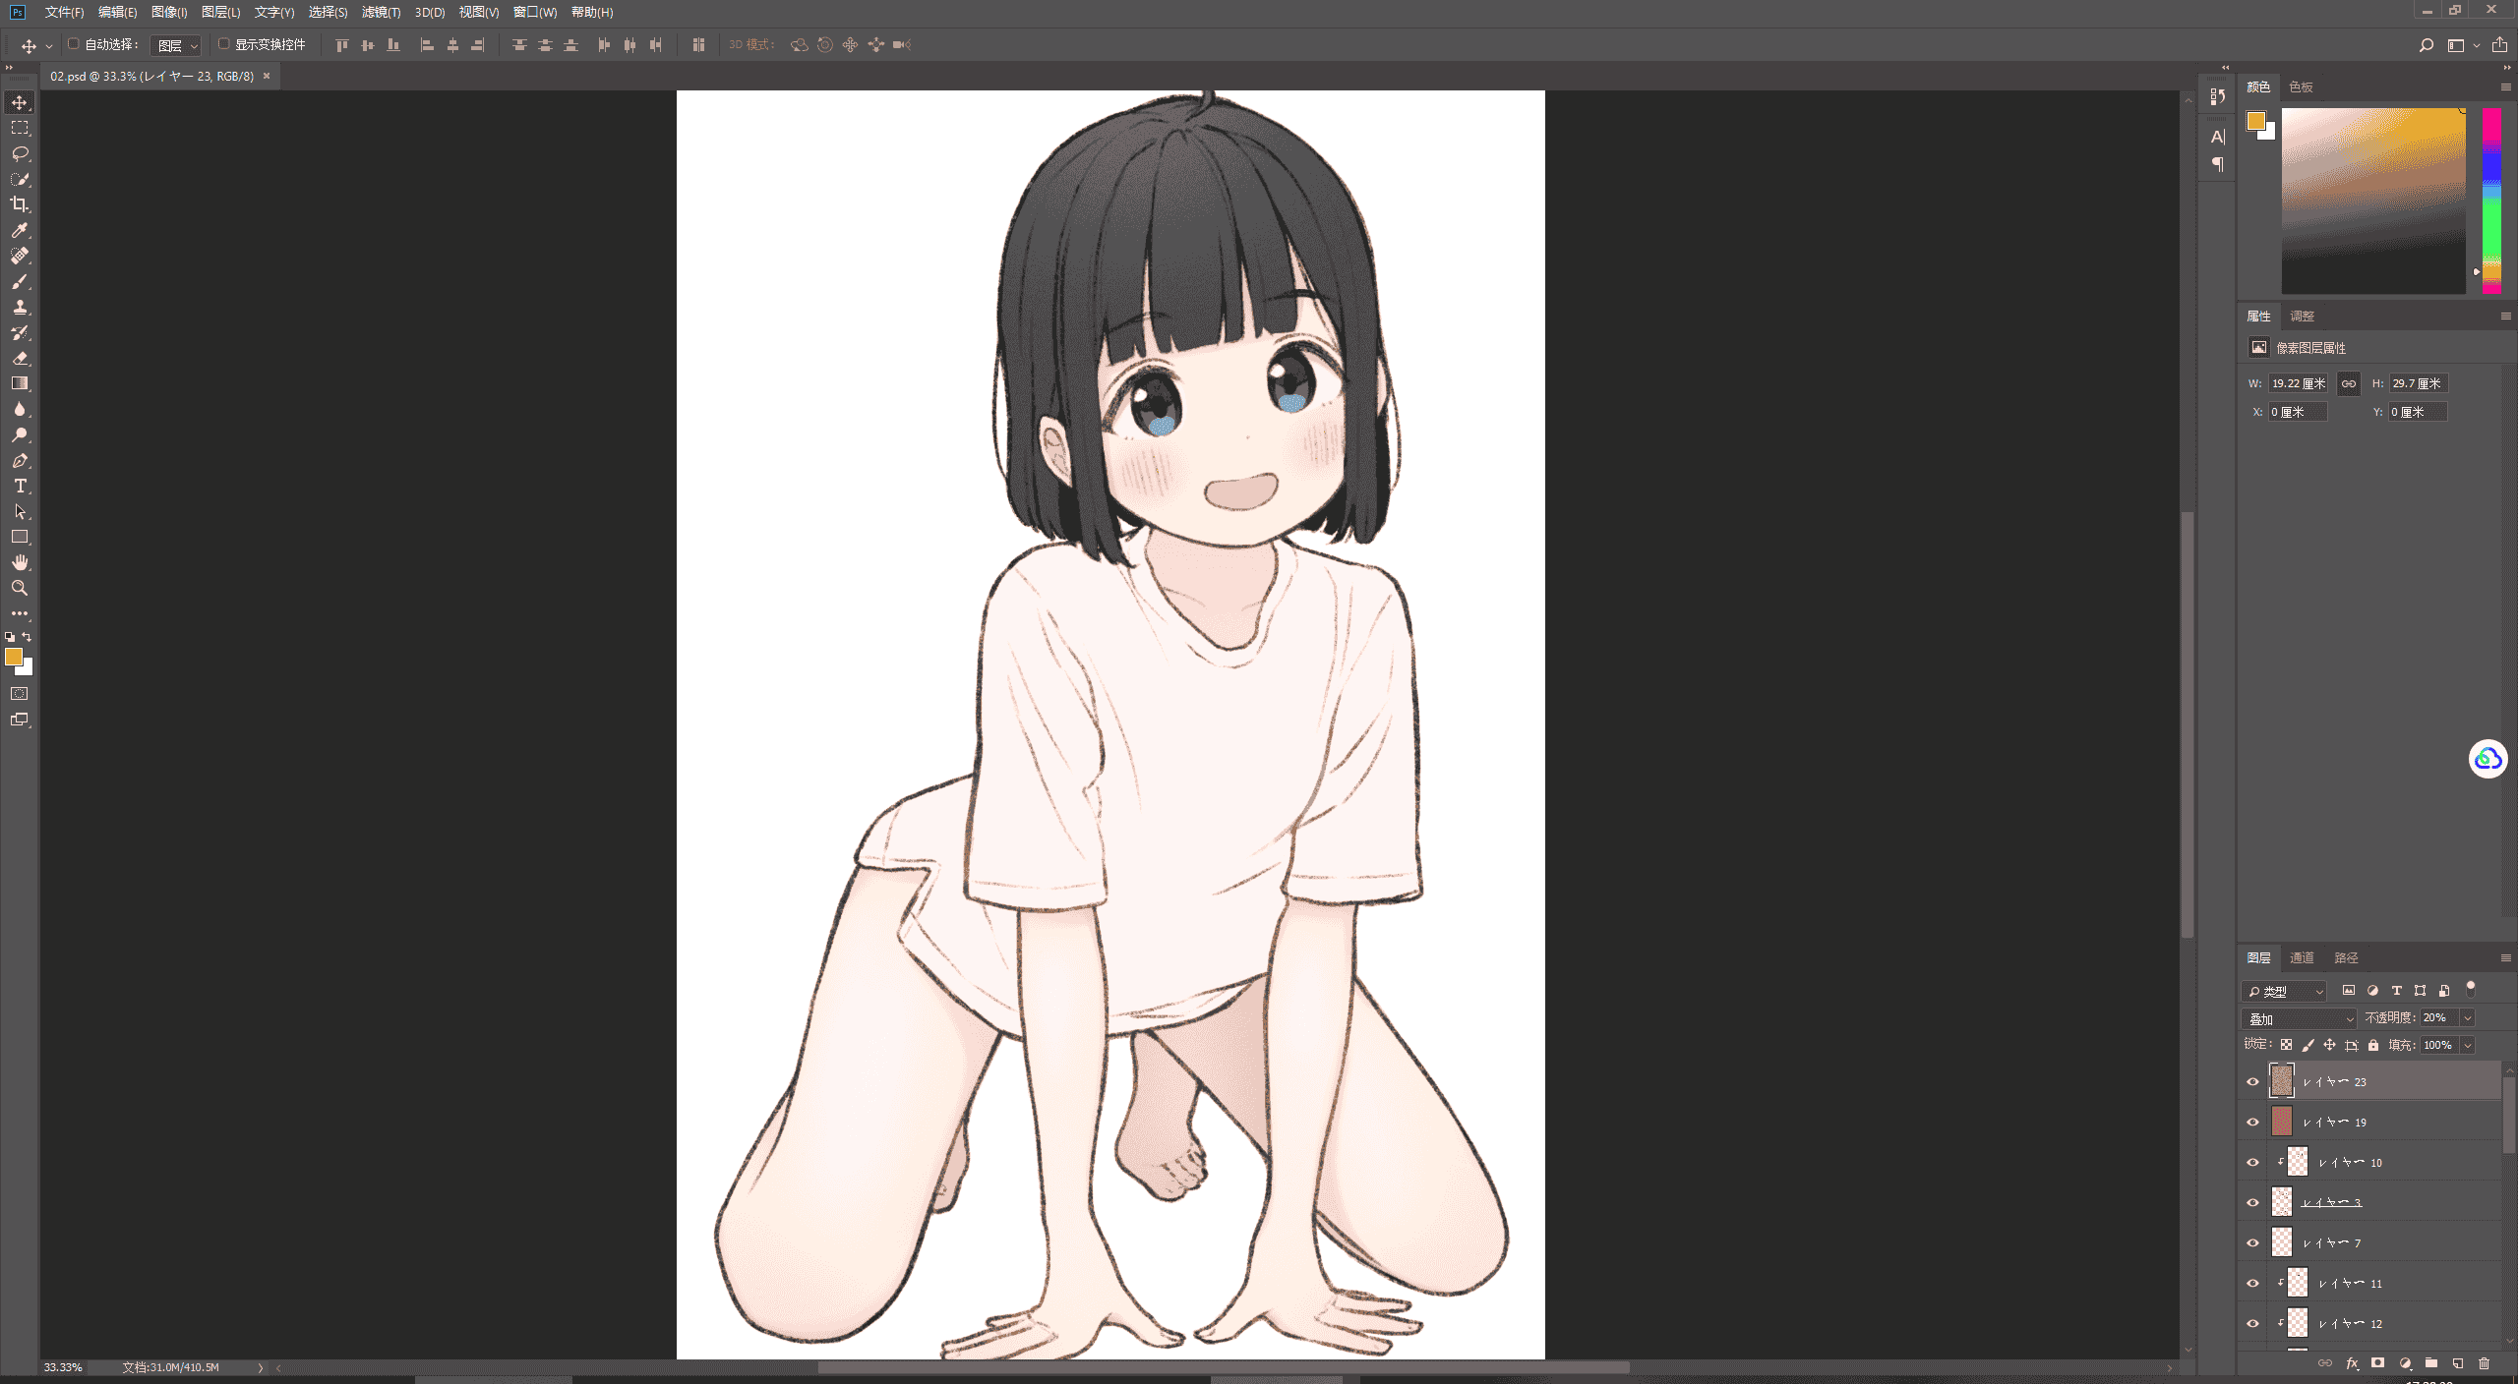This screenshot has height=1384, width=2518.
Task: Click the foreground color swatch in toolbar
Action: click(14, 657)
